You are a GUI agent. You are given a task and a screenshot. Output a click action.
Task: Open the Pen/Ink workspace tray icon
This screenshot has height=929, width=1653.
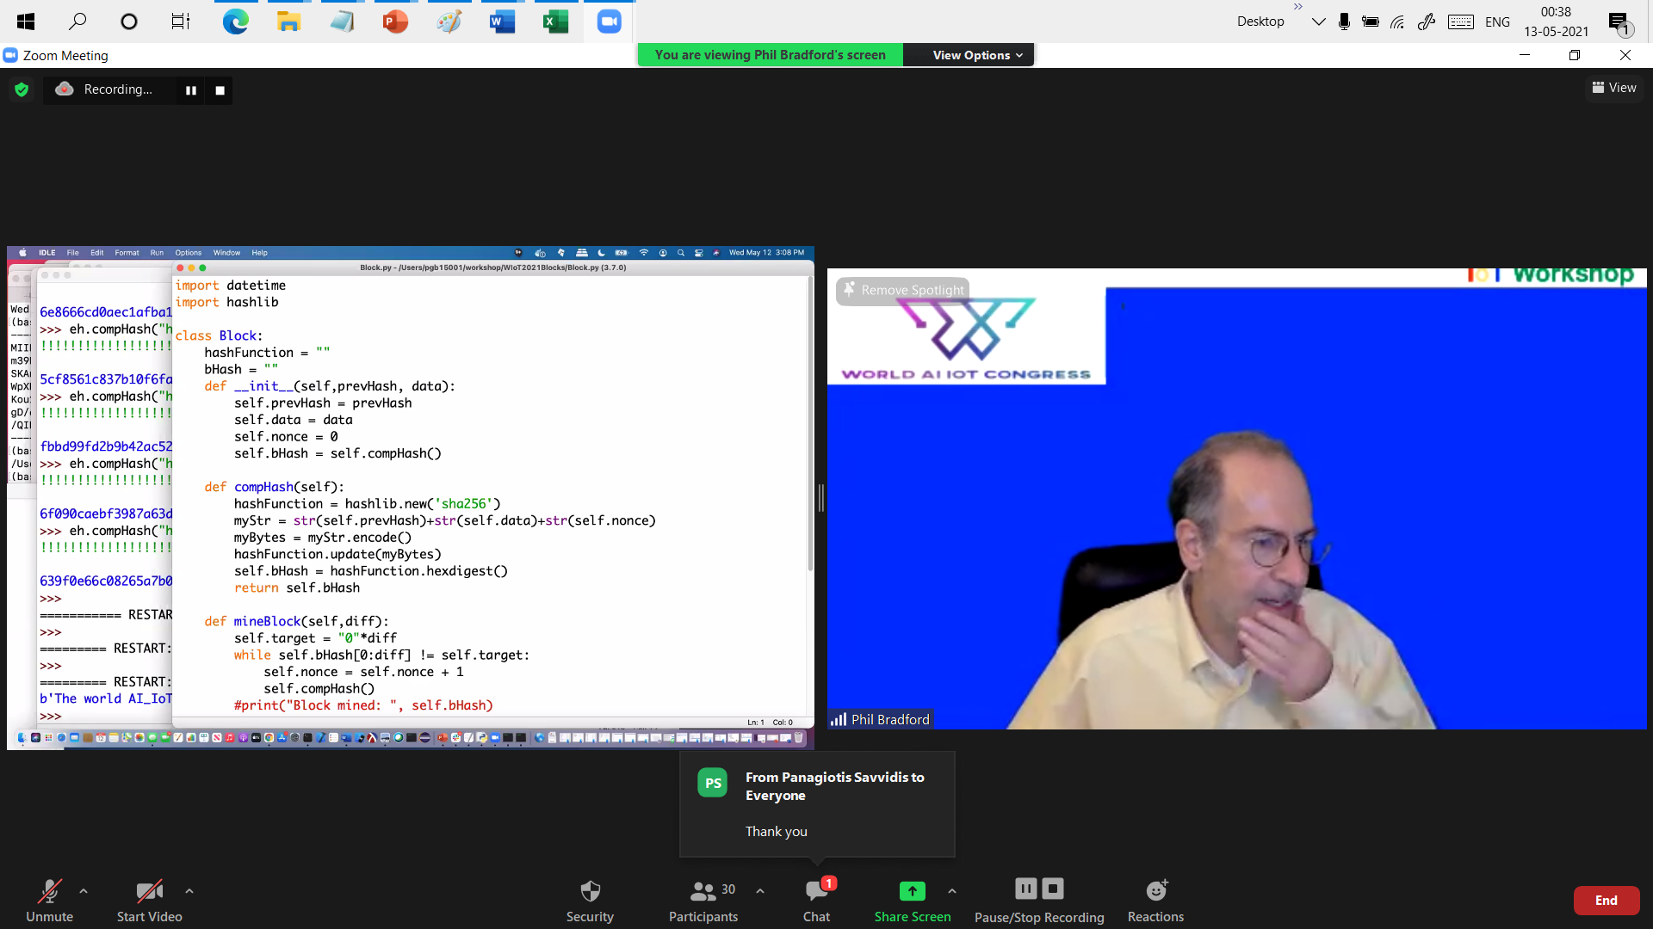[x=1427, y=22]
